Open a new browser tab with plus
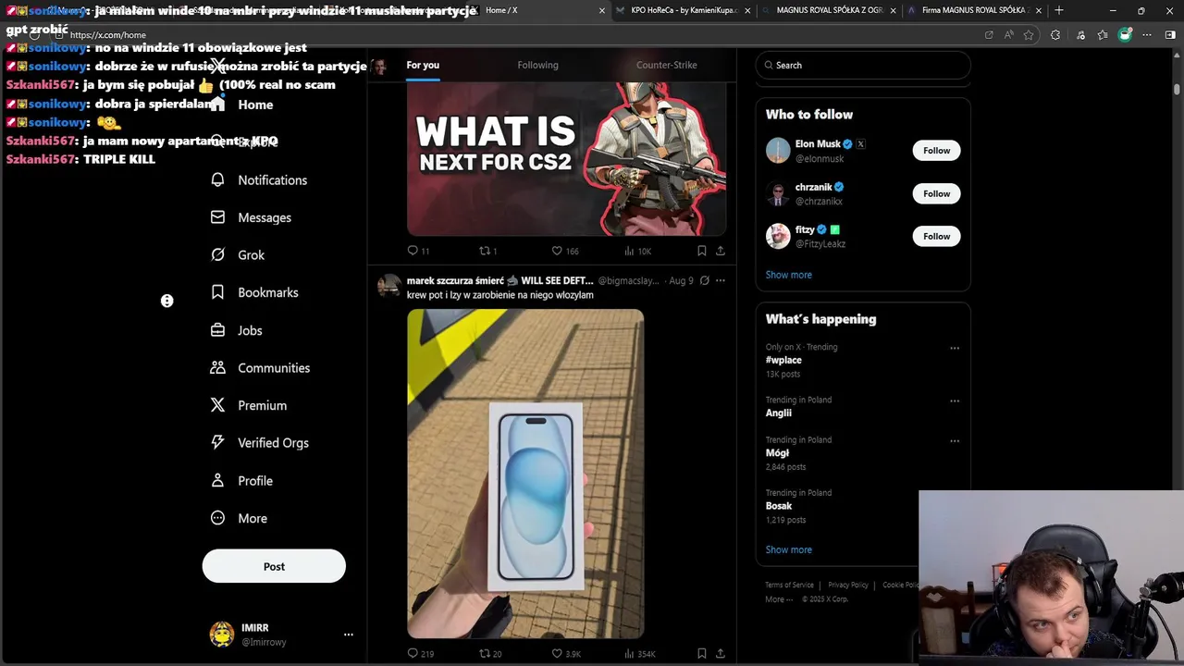 1059,10
